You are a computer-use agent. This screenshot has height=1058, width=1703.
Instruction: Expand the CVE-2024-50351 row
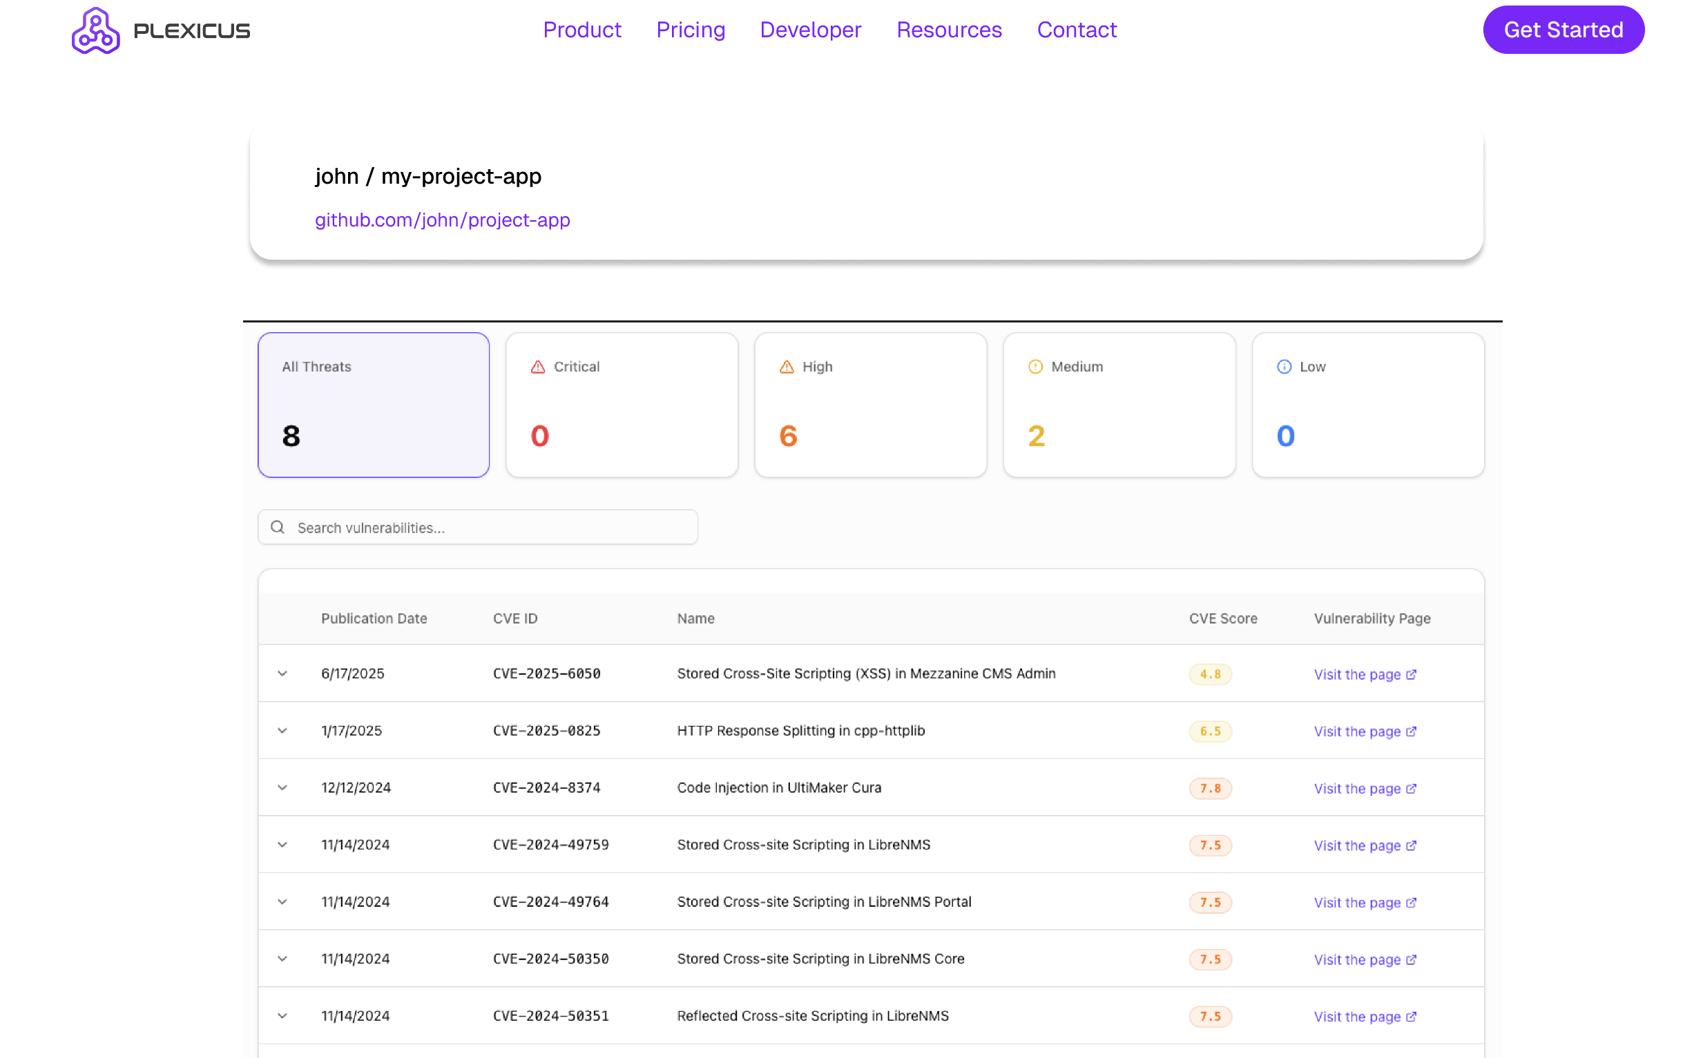point(282,1016)
